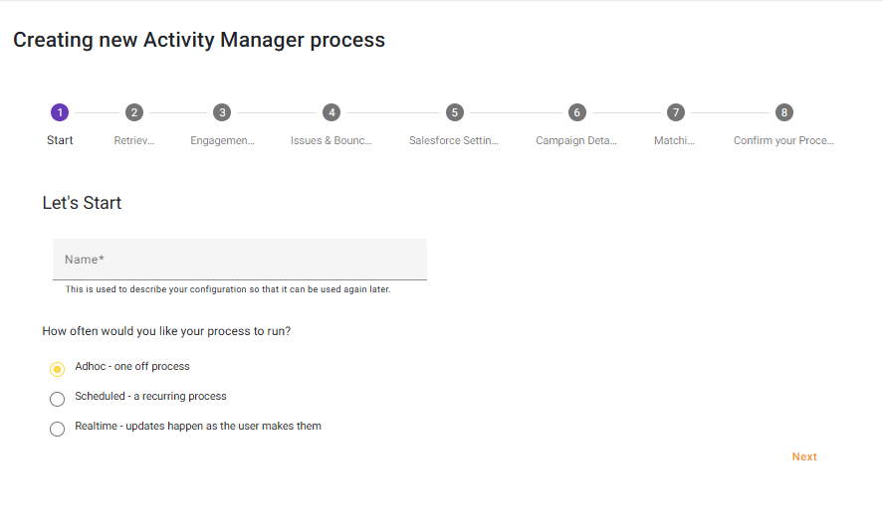The height and width of the screenshot is (532, 883).
Task: Open the Matching step label
Action: [x=675, y=140]
